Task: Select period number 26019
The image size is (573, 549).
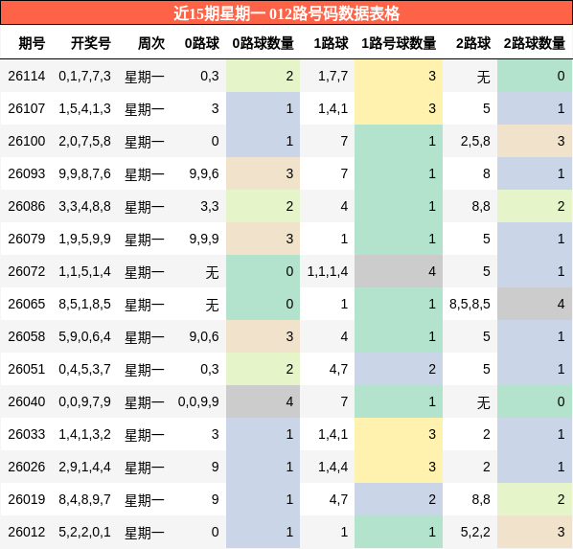Action: click(26, 499)
